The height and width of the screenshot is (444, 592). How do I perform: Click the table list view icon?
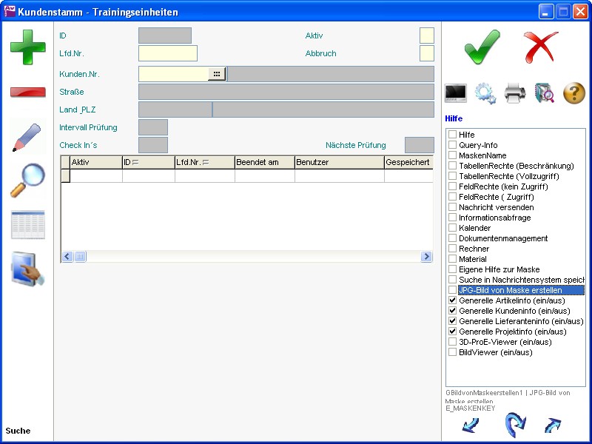[27, 225]
